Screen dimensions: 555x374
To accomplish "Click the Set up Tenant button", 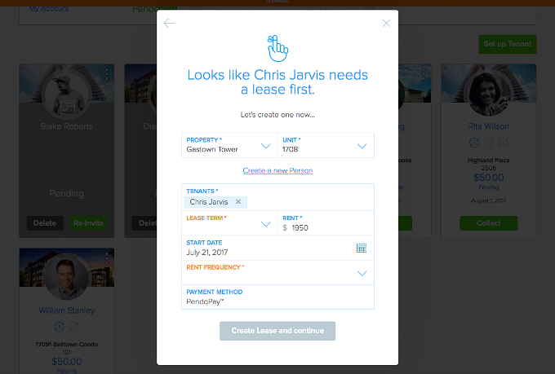I will [508, 44].
